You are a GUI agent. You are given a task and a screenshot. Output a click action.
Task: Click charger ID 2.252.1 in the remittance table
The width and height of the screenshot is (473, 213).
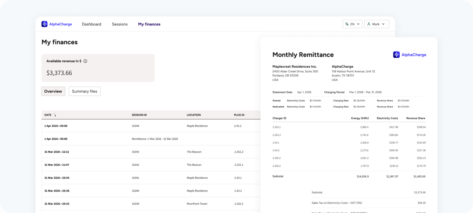(276, 127)
